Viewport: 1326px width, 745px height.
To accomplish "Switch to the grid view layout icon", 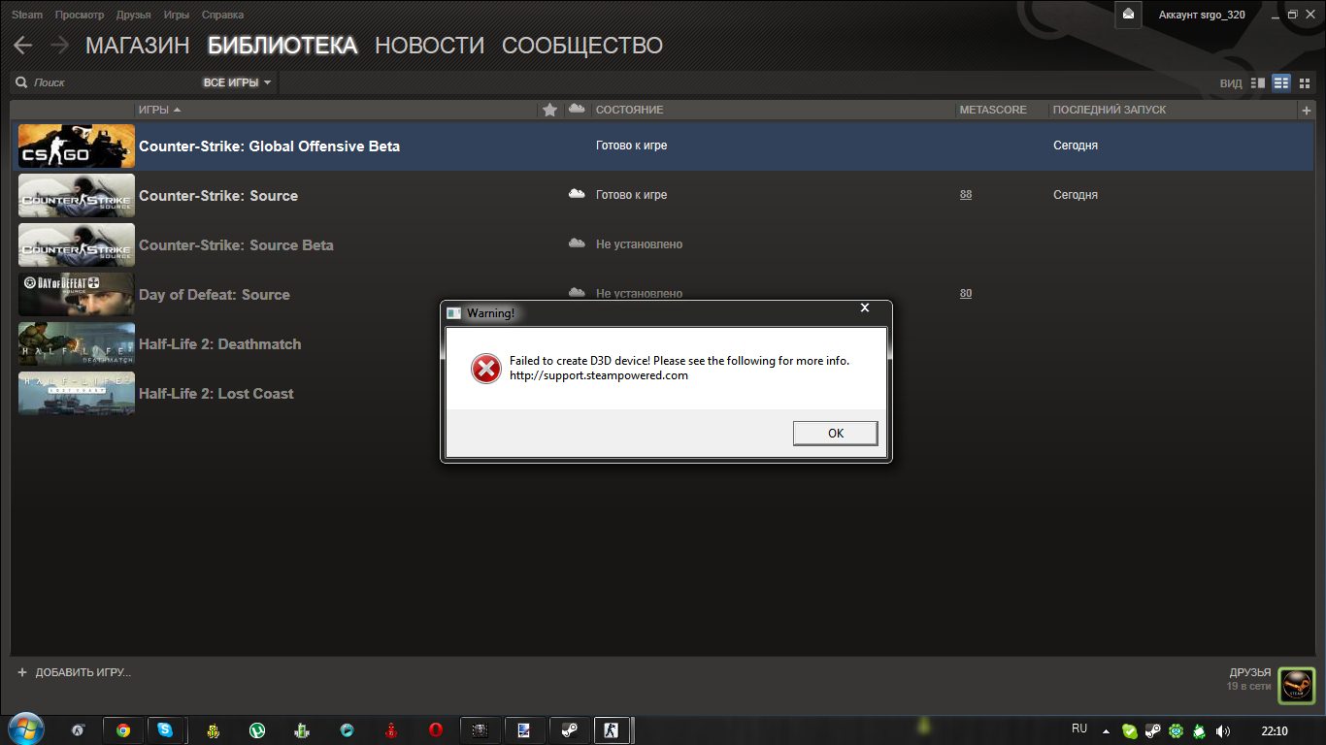I will 1305,83.
